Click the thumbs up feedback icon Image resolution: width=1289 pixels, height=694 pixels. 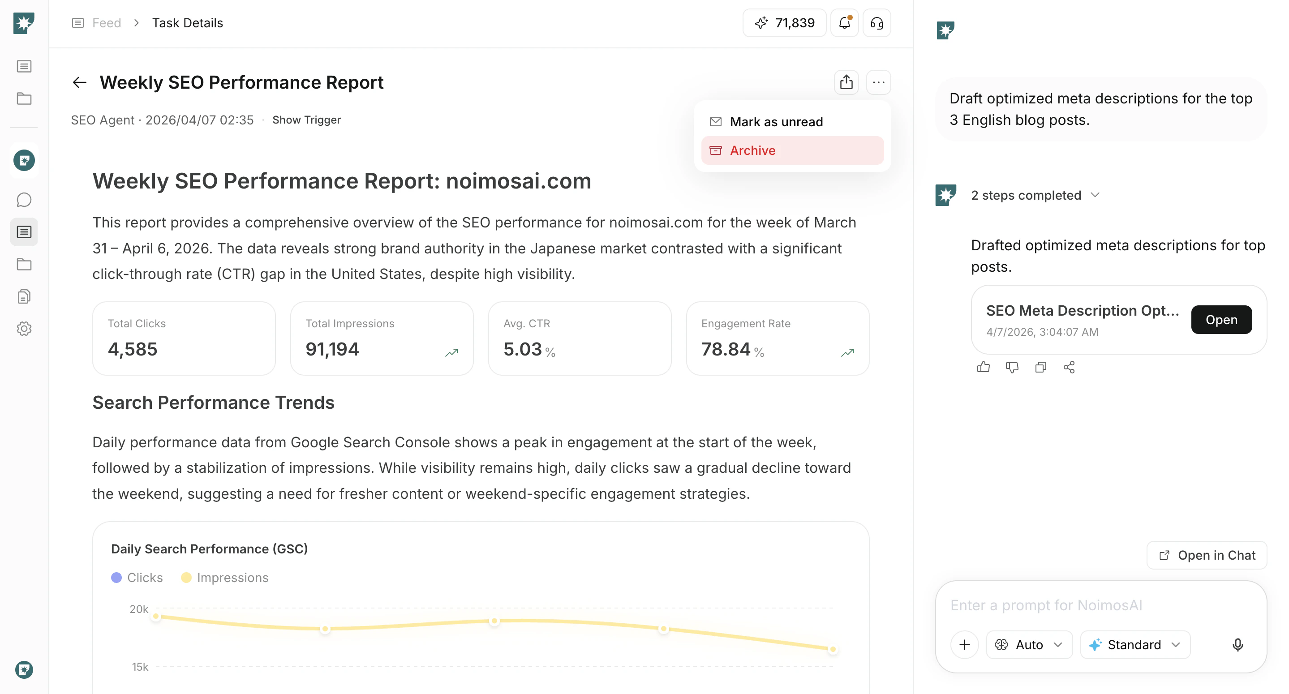click(x=983, y=367)
